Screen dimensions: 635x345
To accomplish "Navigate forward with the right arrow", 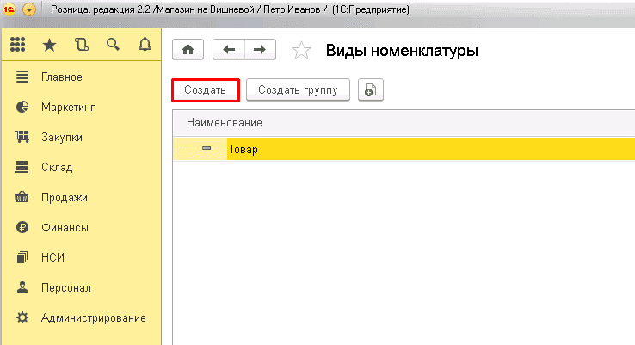I will [259, 50].
